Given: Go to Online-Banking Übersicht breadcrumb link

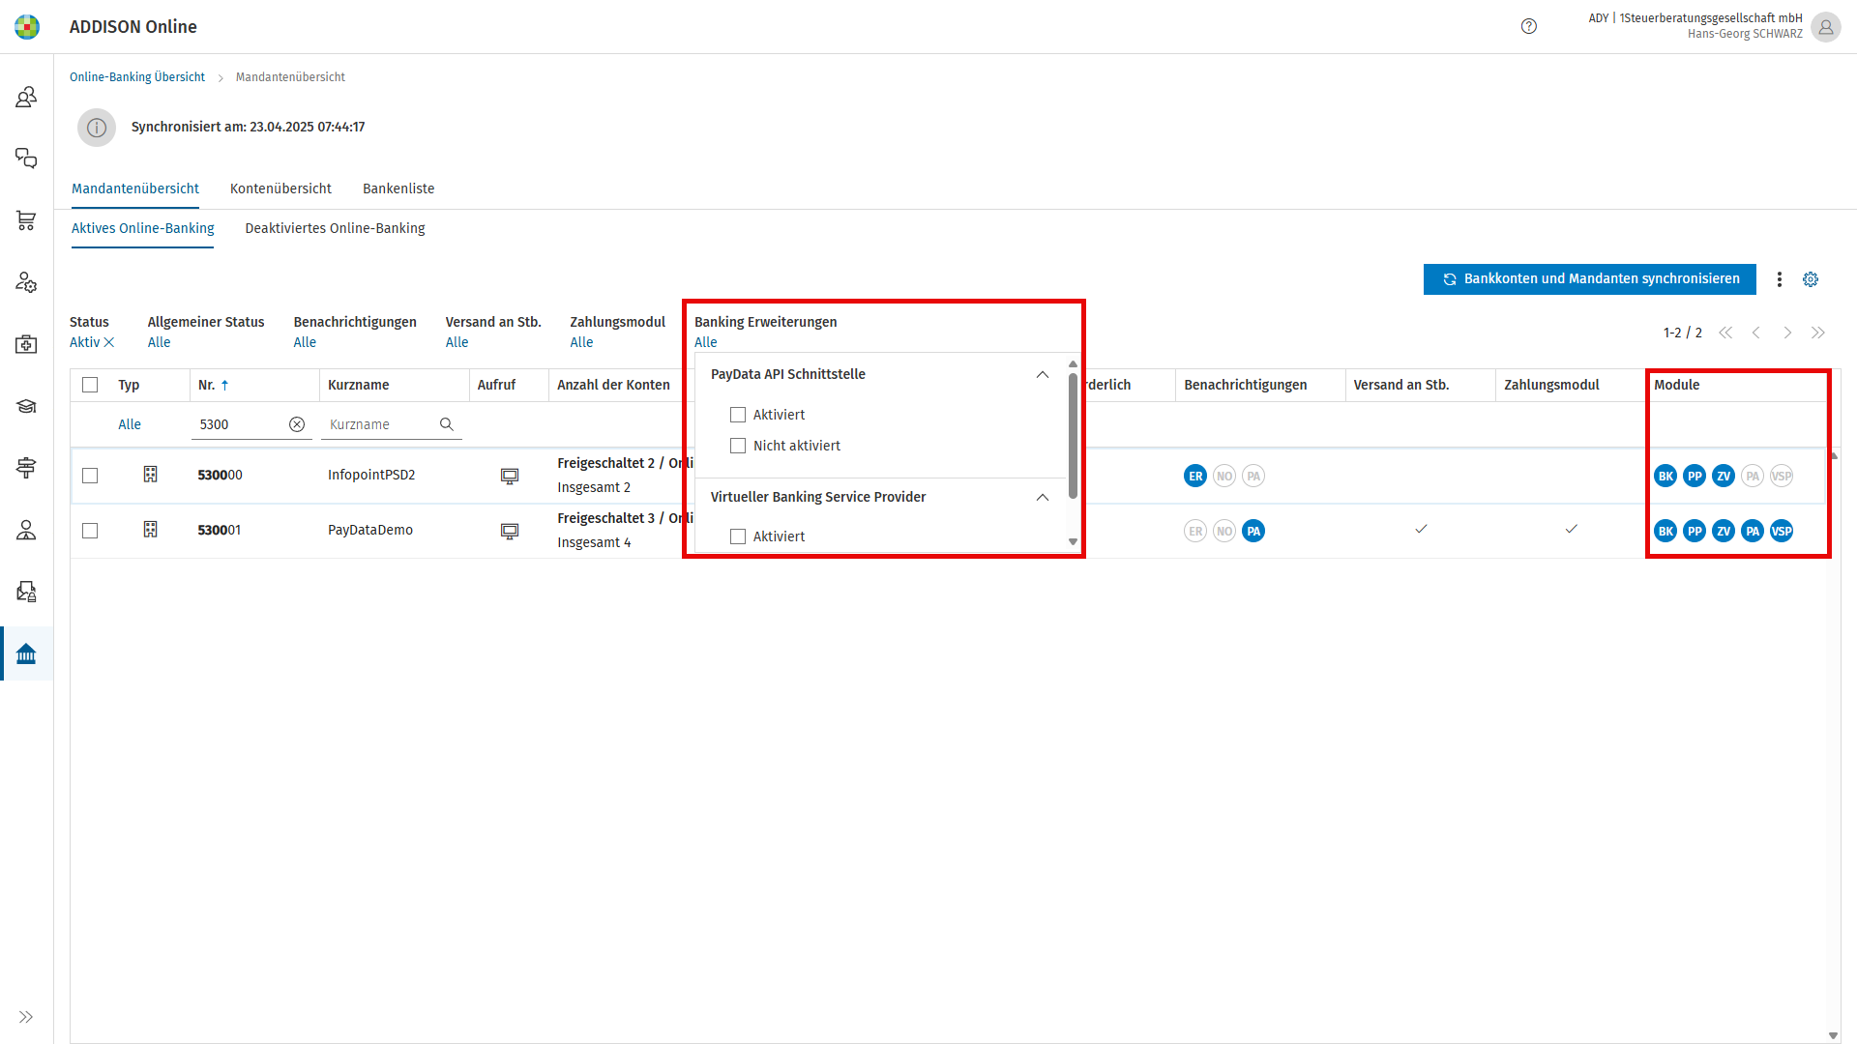Looking at the screenshot, I should coord(137,77).
